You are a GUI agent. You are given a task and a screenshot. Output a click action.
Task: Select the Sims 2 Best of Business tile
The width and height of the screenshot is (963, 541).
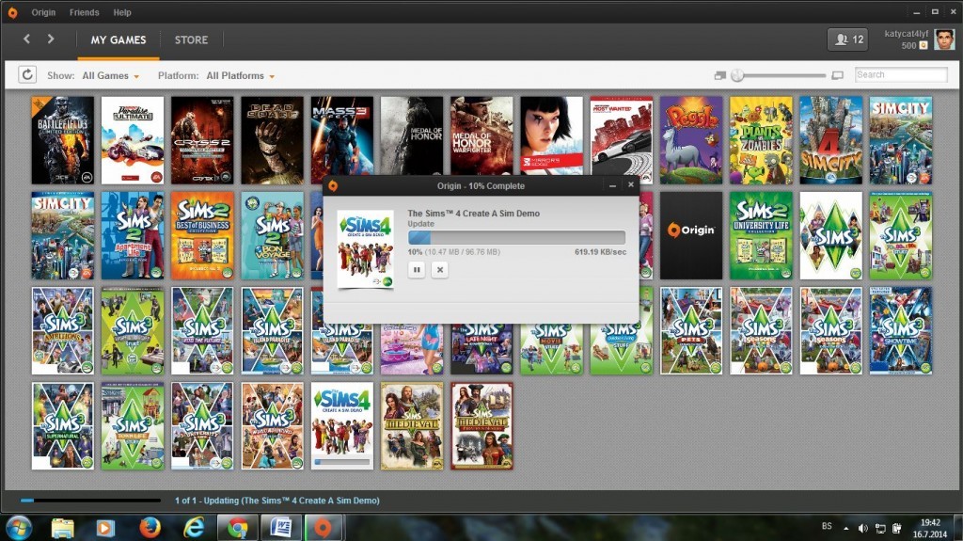[x=202, y=235]
